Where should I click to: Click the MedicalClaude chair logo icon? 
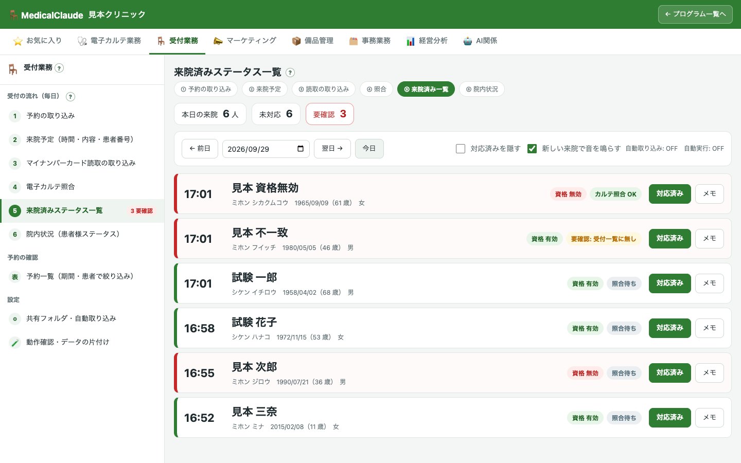click(13, 15)
